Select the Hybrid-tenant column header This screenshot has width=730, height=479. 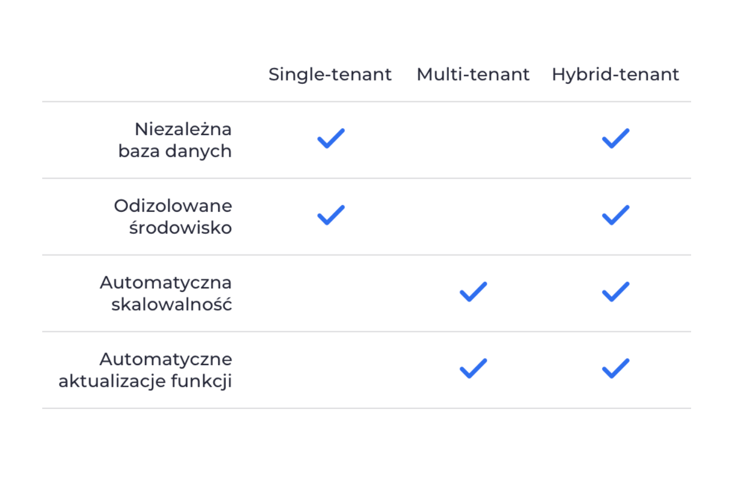(615, 74)
